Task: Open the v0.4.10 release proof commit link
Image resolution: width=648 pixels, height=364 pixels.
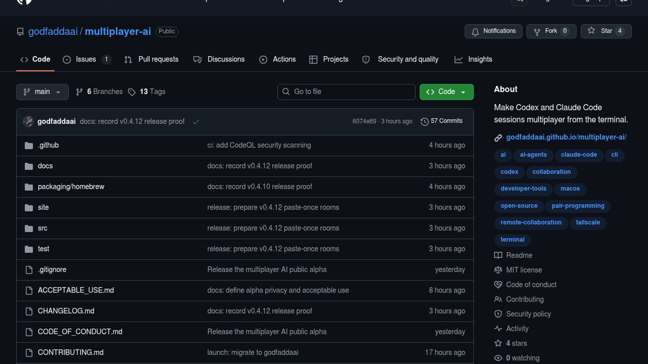Action: [x=260, y=187]
